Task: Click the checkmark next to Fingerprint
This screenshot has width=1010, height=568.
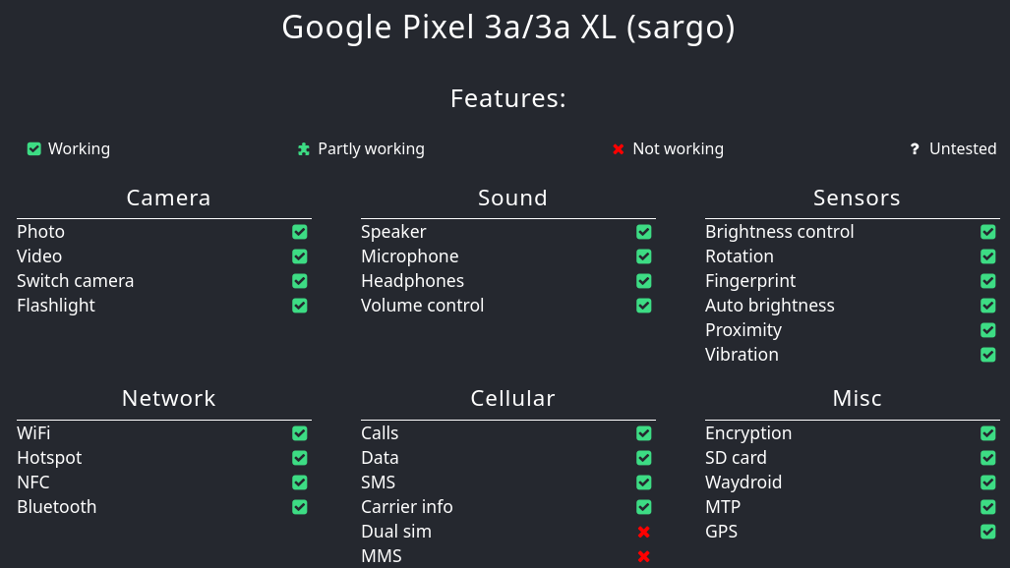Action: (988, 281)
